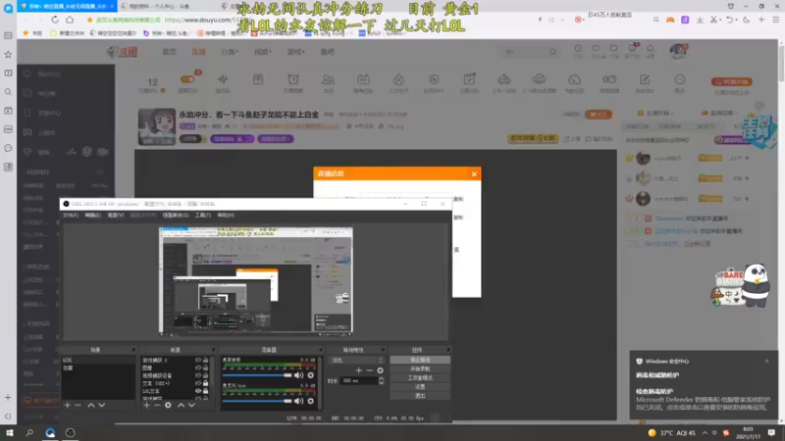This screenshot has width=785, height=441.
Task: Remove scene transition with minus icon
Action: tap(370, 370)
